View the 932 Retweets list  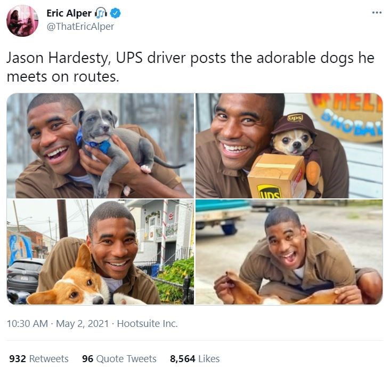39,359
